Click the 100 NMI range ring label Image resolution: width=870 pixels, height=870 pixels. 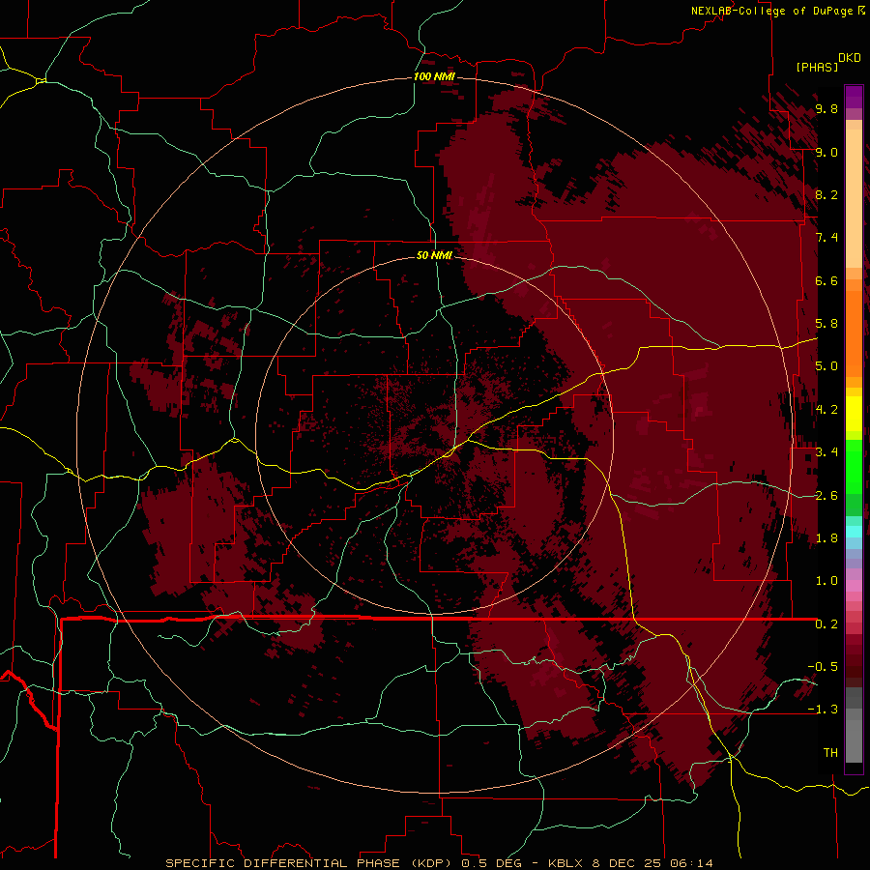coord(434,76)
